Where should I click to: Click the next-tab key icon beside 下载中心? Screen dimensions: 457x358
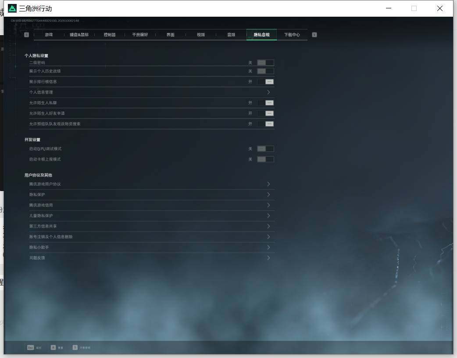click(314, 35)
